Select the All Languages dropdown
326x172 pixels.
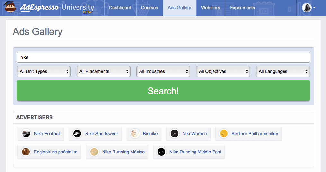click(x=283, y=71)
